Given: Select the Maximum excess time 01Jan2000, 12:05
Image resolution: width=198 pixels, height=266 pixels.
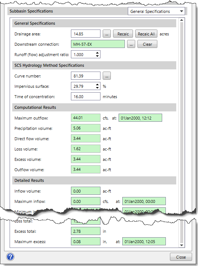Looking at the screenshot, I should (144, 241).
